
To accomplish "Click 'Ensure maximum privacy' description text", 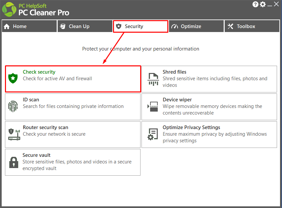I will pos(215,137).
